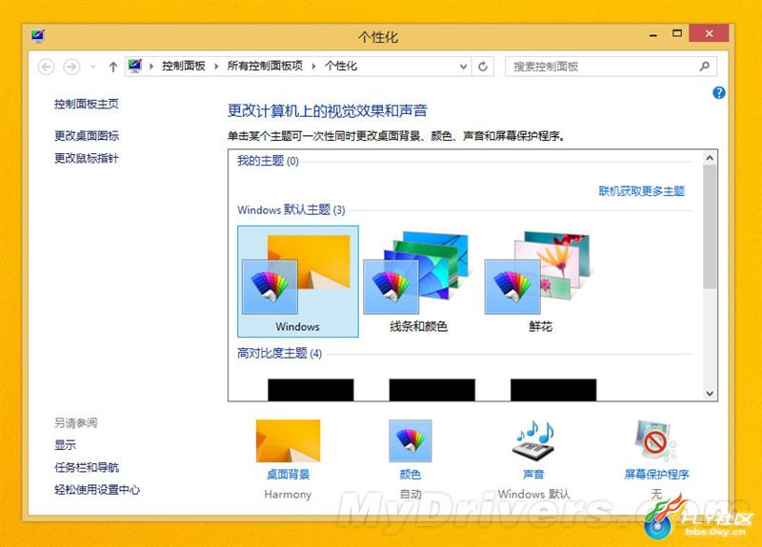This screenshot has width=762, height=547.
Task: Open 更改鼠标指针 link
Action: point(87,158)
